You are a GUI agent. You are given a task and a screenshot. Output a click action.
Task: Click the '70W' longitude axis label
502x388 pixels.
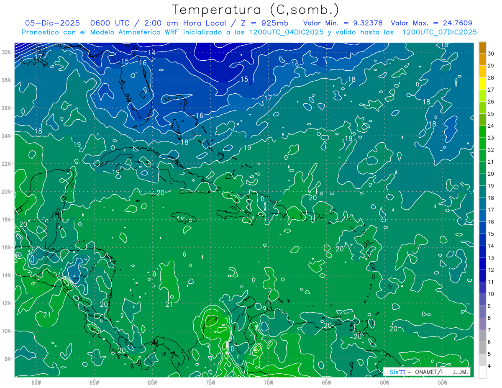click(269, 383)
